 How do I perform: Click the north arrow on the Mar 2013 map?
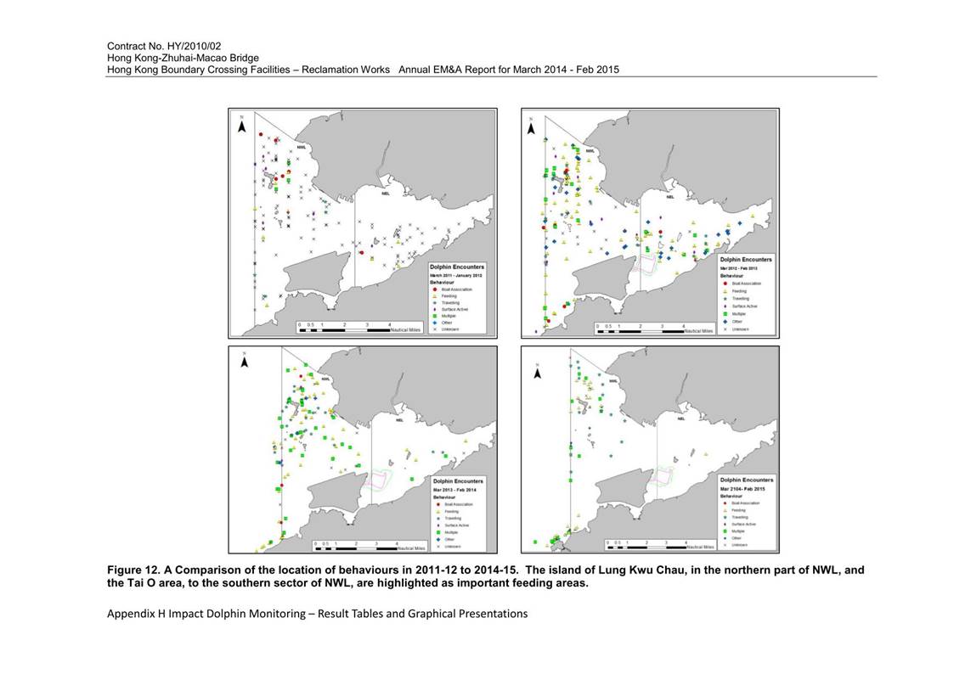[x=245, y=361]
